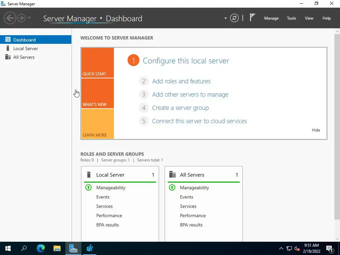The height and width of the screenshot is (255, 340).
Task: Open the LEARN MORE tile
Action: click(x=98, y=124)
